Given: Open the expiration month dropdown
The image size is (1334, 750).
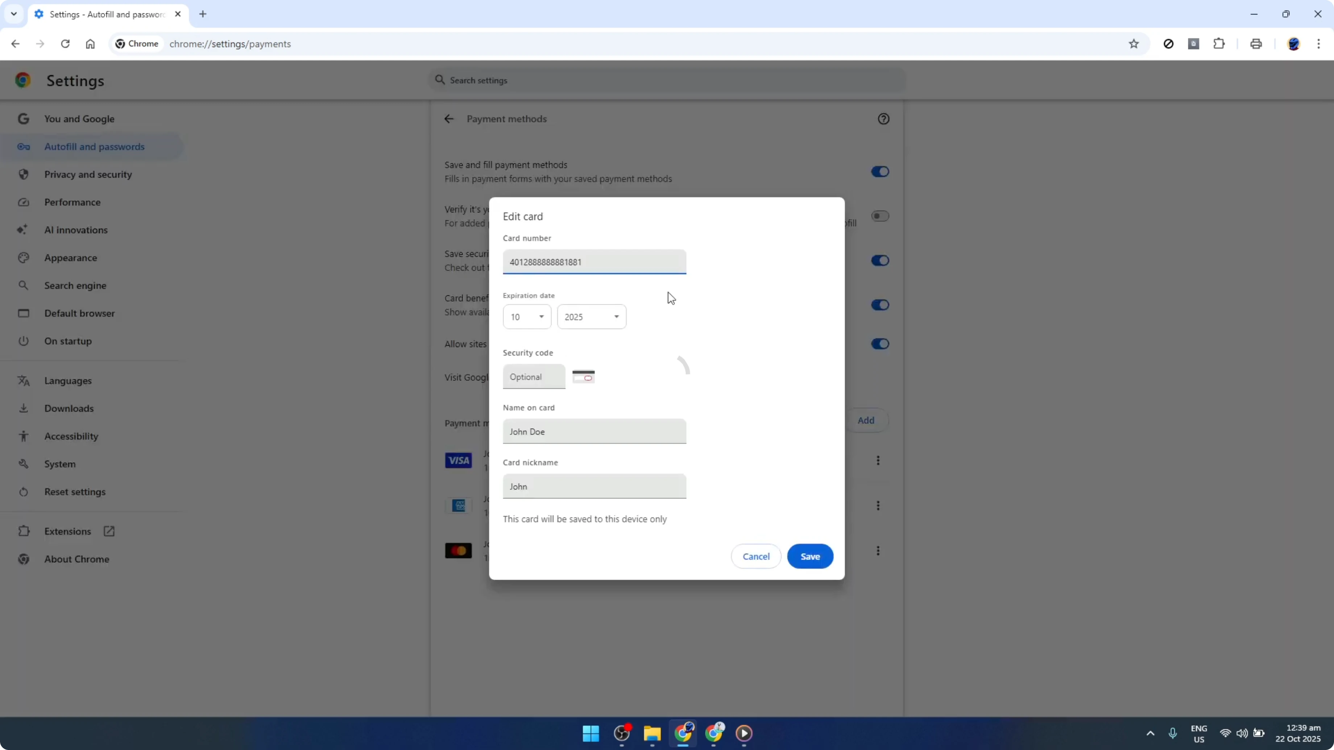Looking at the screenshot, I should 527,316.
